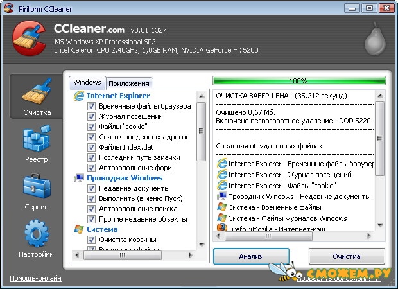Toggle Последний путь закачки checkbox
The image size is (398, 289).
click(x=91, y=157)
